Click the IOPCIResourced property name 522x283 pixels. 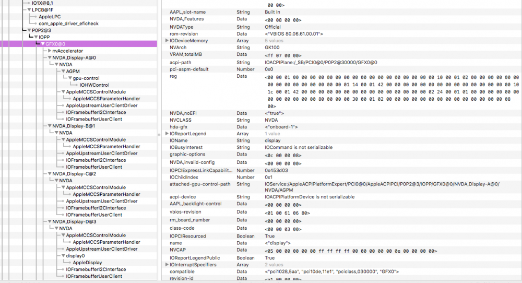pos(188,236)
